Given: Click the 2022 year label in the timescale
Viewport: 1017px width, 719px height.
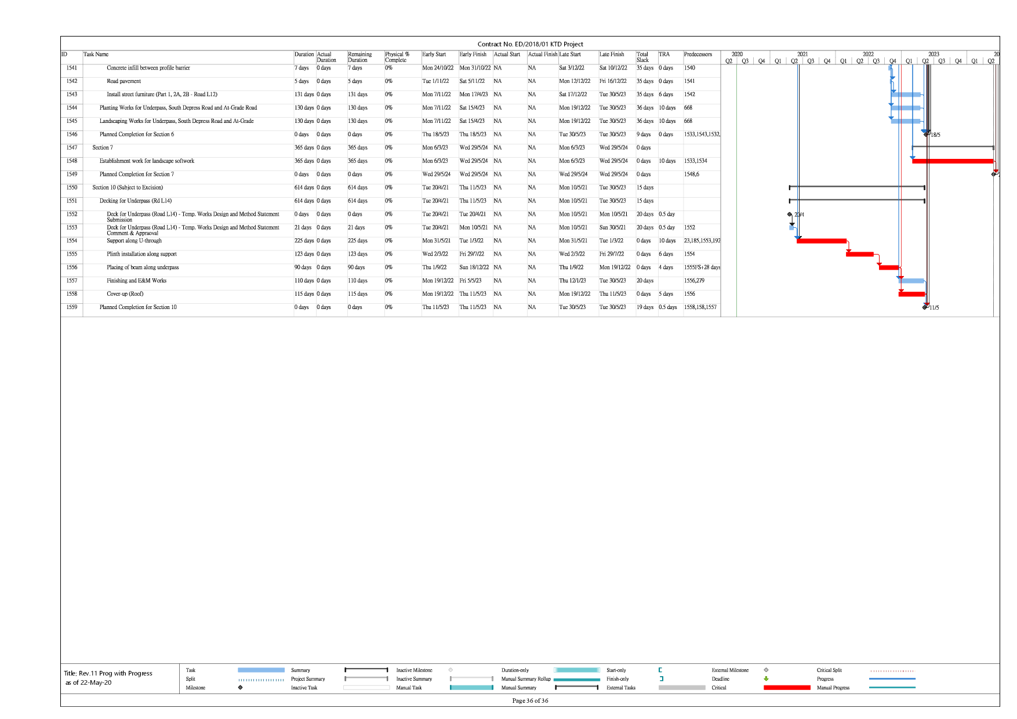Looking at the screenshot, I should [867, 55].
